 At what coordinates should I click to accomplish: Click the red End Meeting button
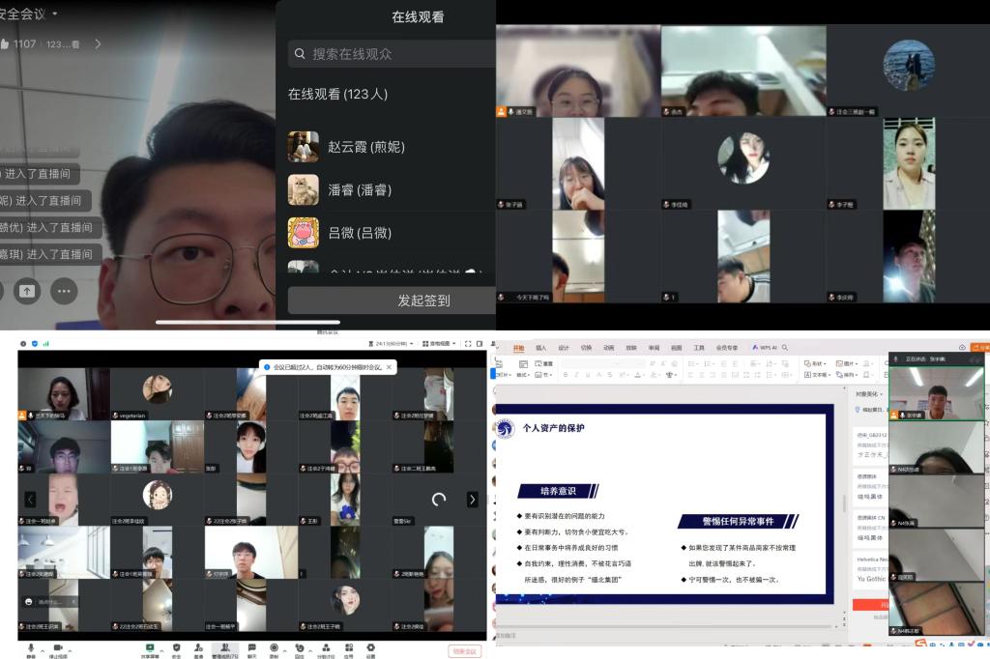(x=465, y=651)
